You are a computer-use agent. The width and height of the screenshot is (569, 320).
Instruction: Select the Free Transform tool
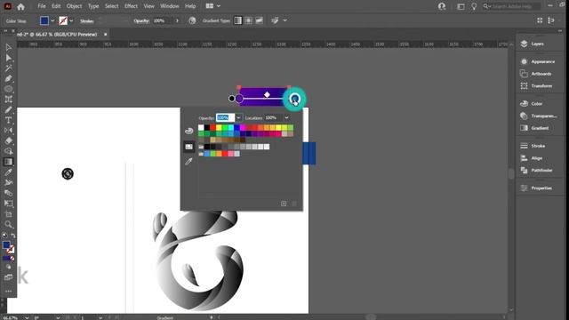point(8,204)
